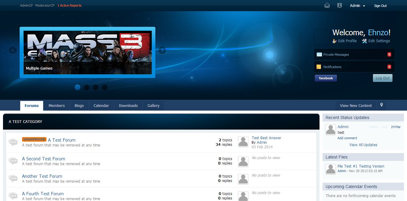The height and width of the screenshot is (201, 407).
Task: Click the location marker icon in nav bar
Action: pyautogui.click(x=381, y=105)
